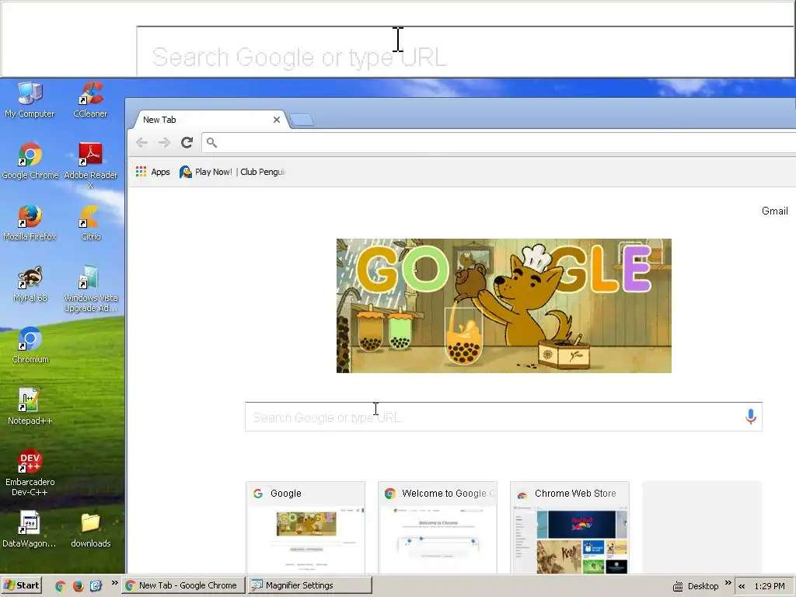This screenshot has height=597, width=796.
Task: Expand Quick Launch overflow chevron
Action: point(115,583)
